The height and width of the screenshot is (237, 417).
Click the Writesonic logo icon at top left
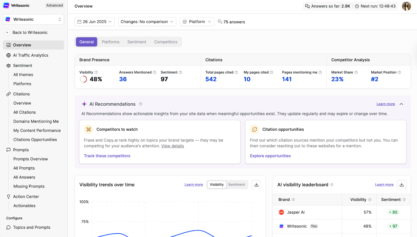6,5
